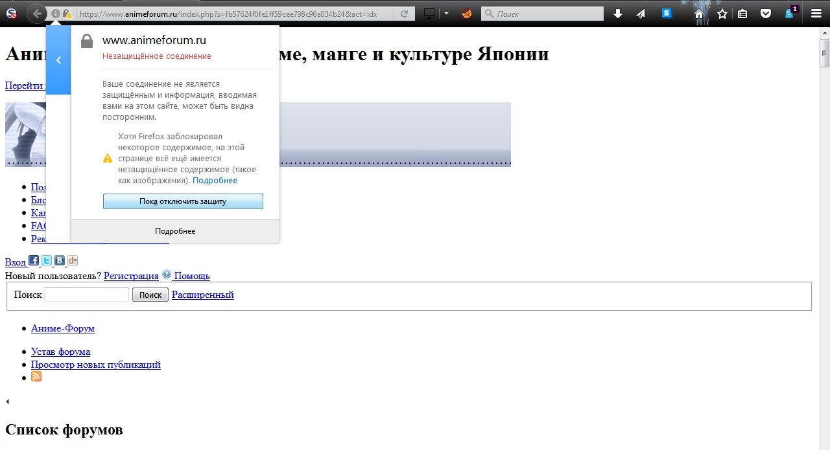Screen dimensions: 830x450
Task: Open the Pocket toolbar icon
Action: (x=765, y=14)
